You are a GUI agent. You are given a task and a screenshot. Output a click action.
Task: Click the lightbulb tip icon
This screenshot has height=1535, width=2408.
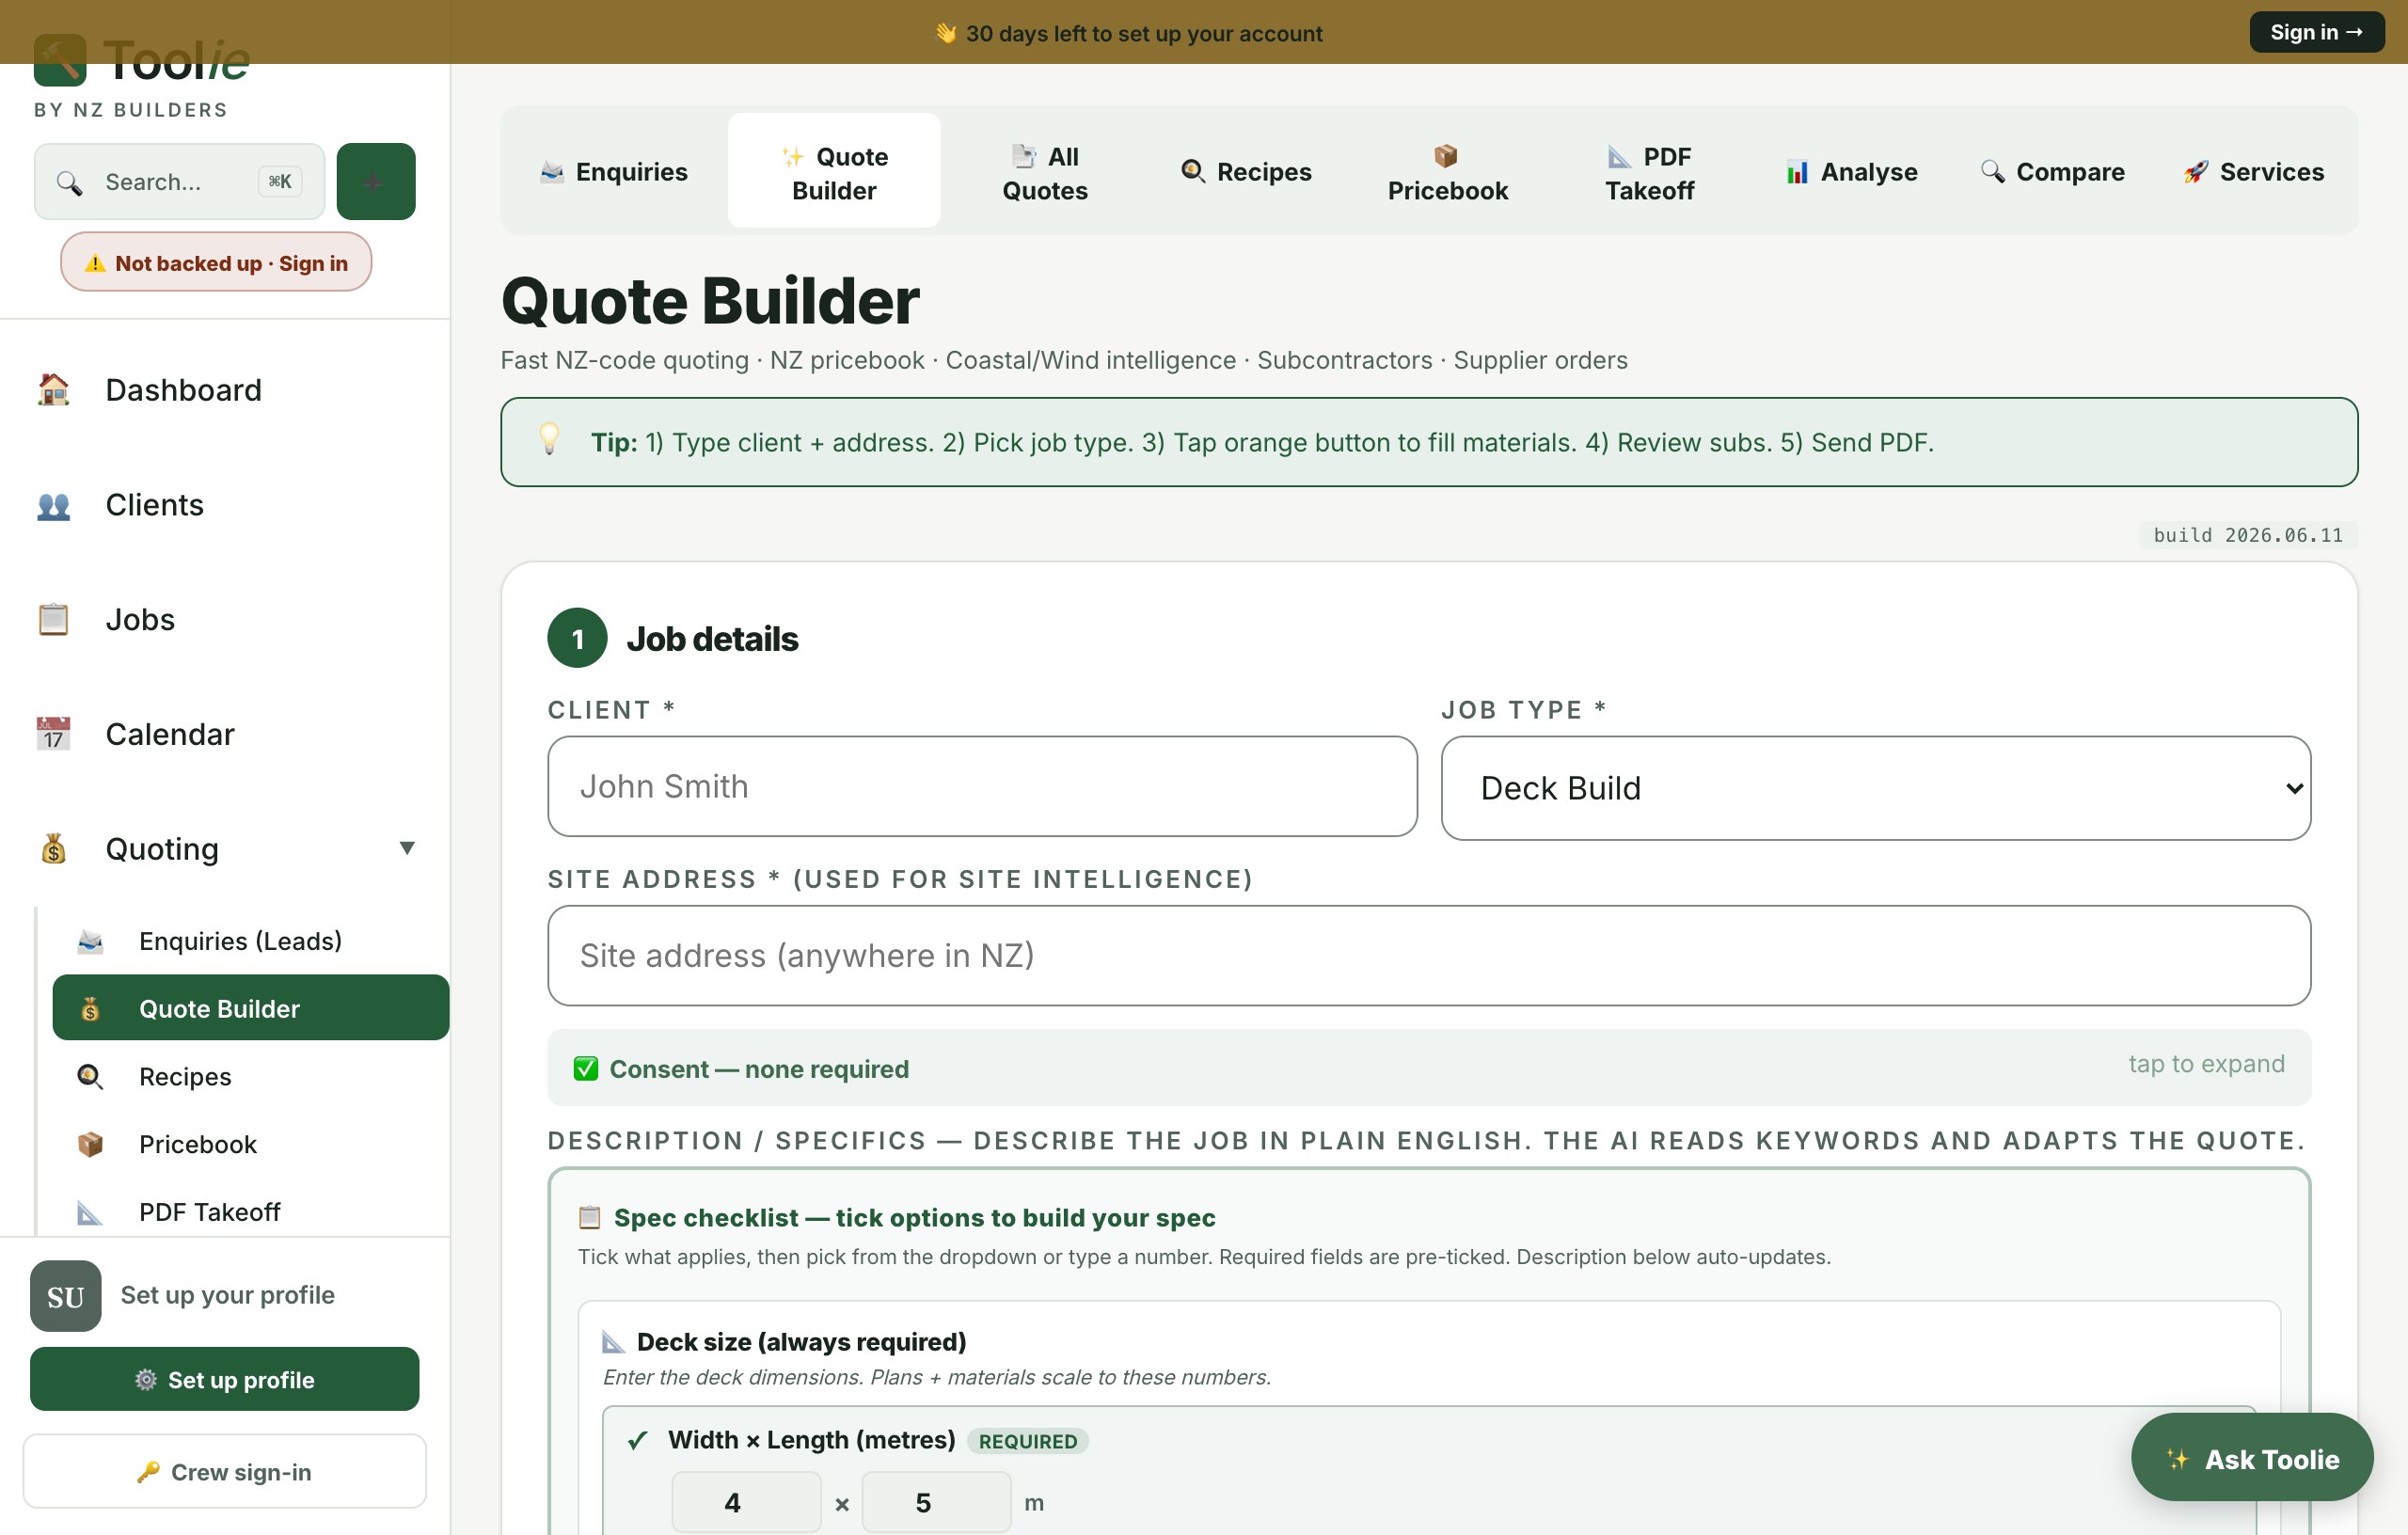[549, 440]
